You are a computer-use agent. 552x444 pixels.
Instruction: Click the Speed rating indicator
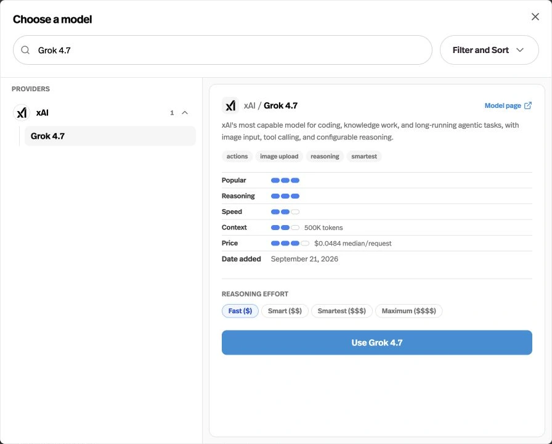pos(285,212)
